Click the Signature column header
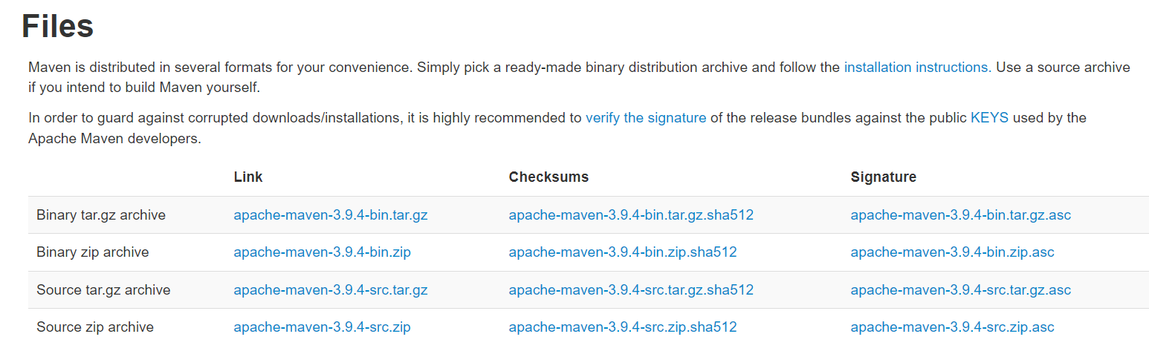Viewport: 1149px width, 354px height. [884, 177]
